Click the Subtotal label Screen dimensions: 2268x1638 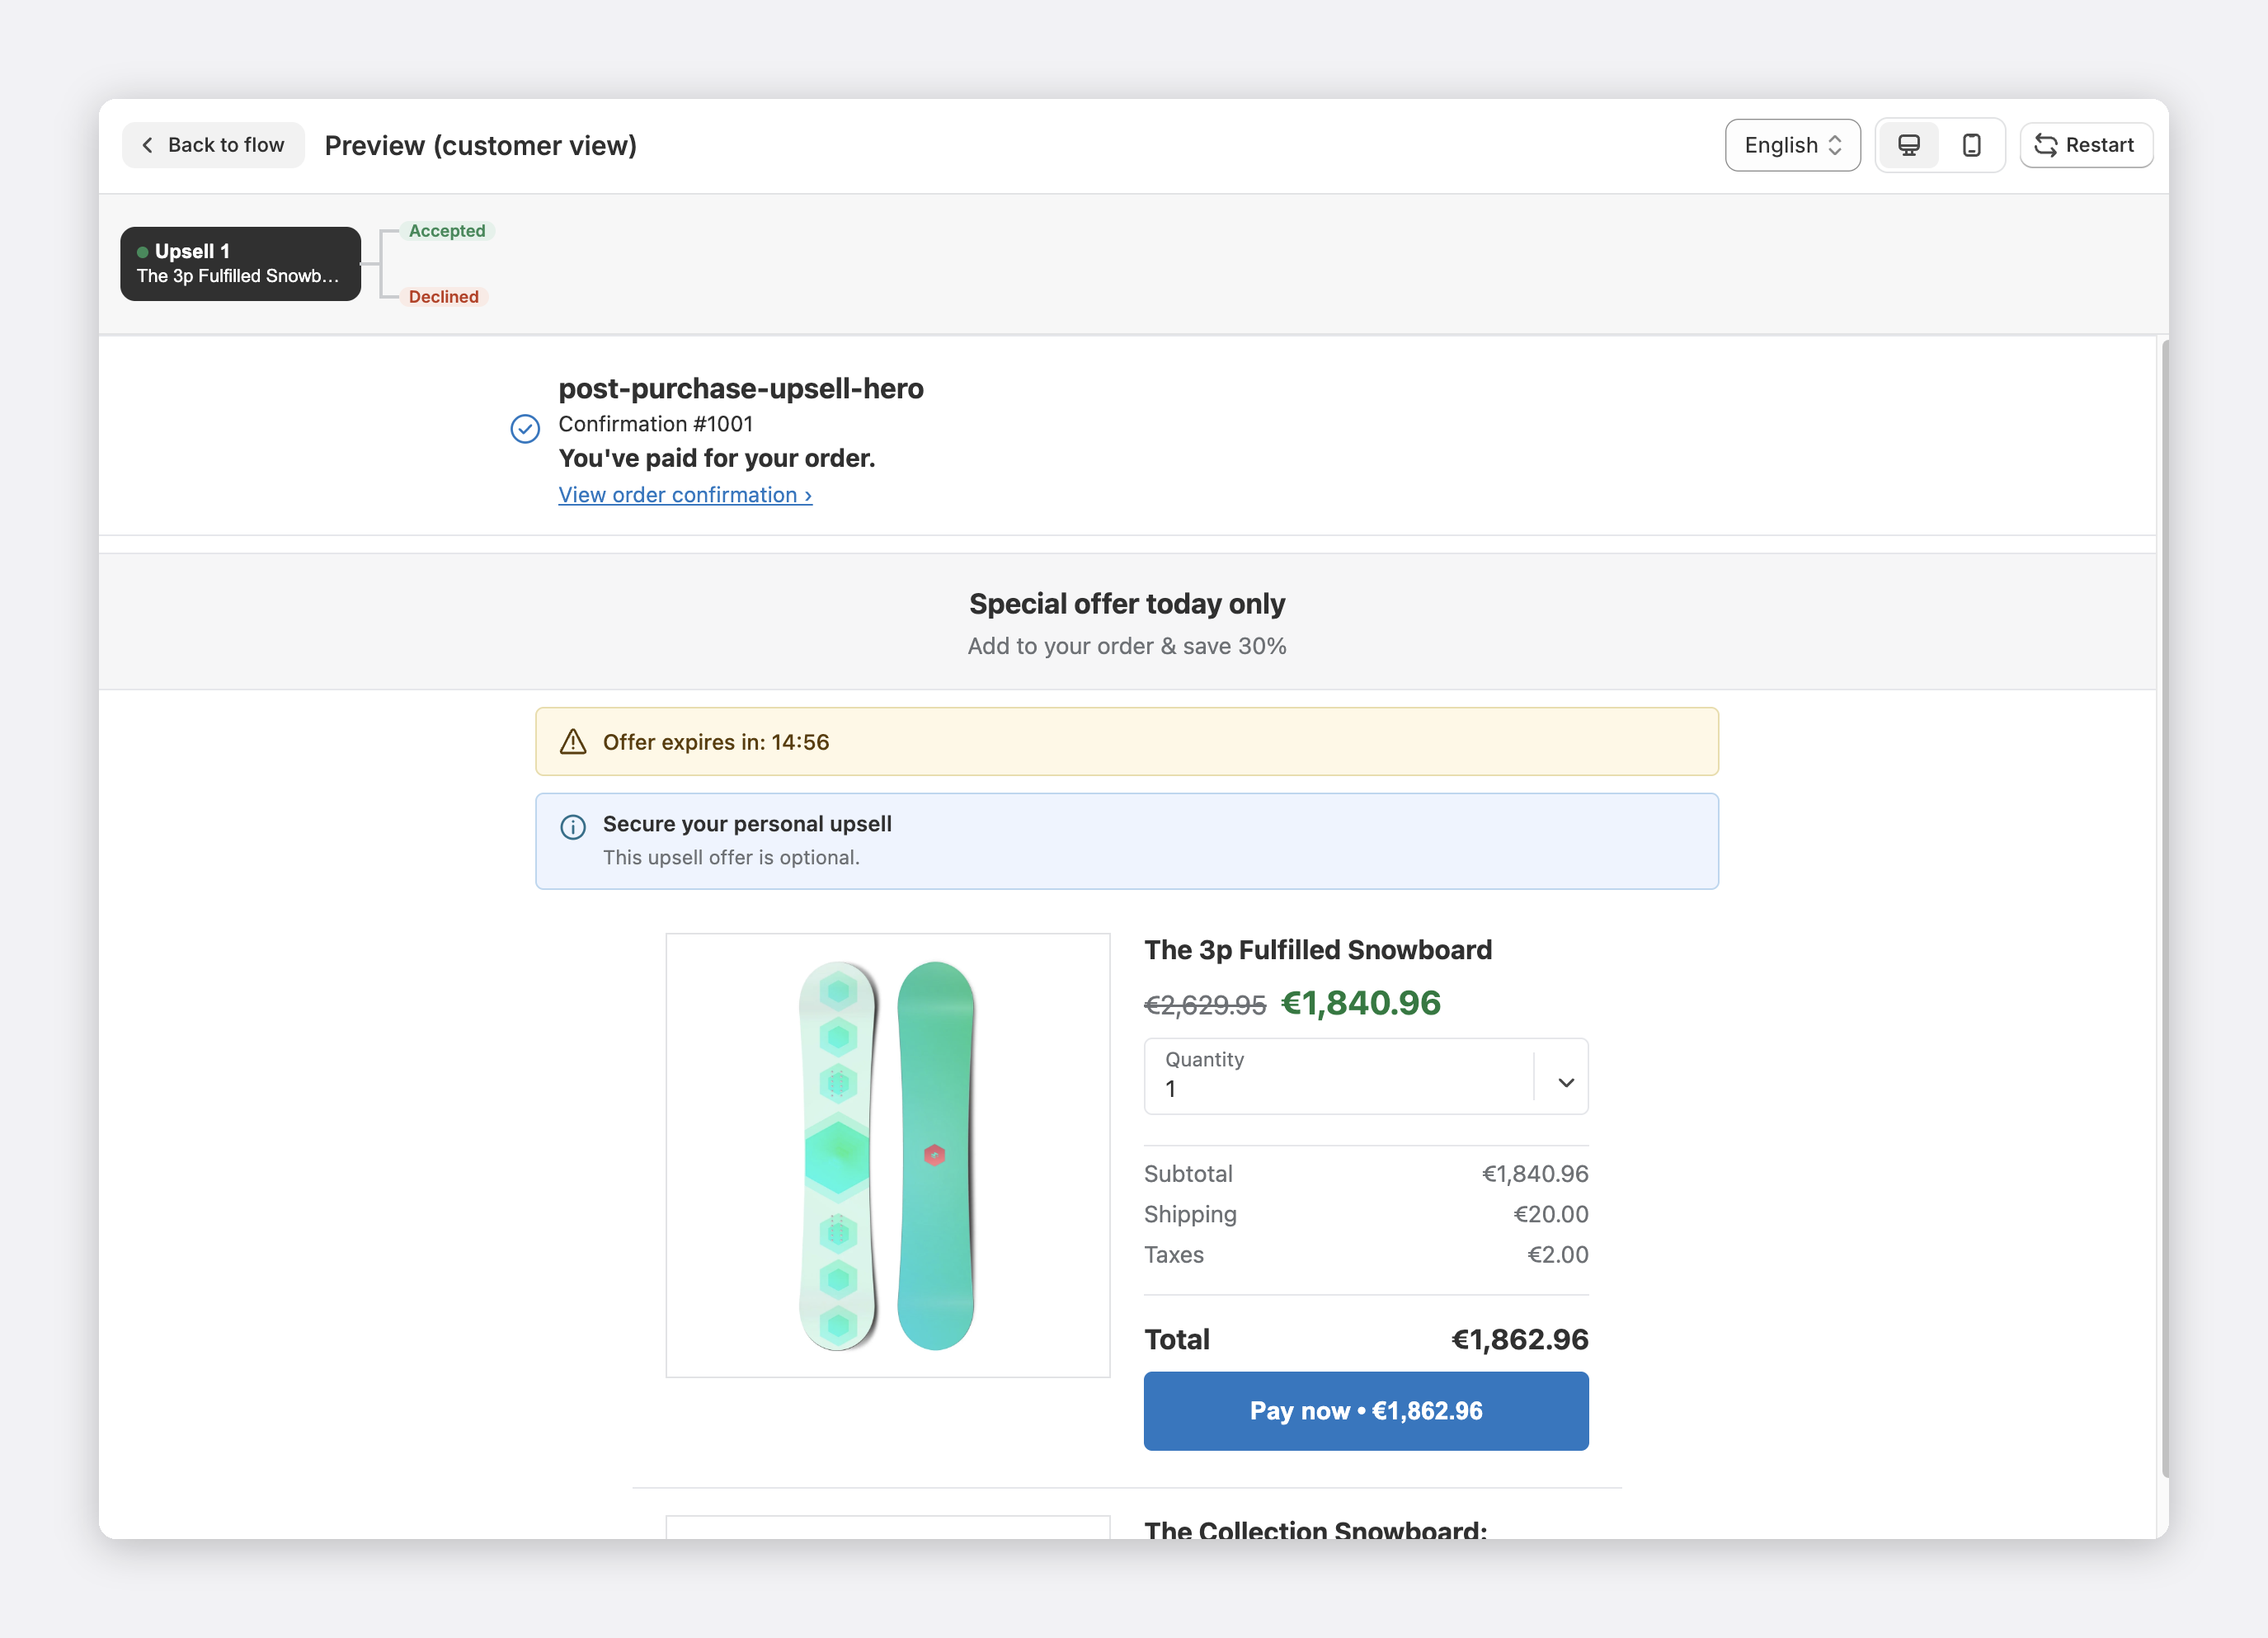1188,1174
